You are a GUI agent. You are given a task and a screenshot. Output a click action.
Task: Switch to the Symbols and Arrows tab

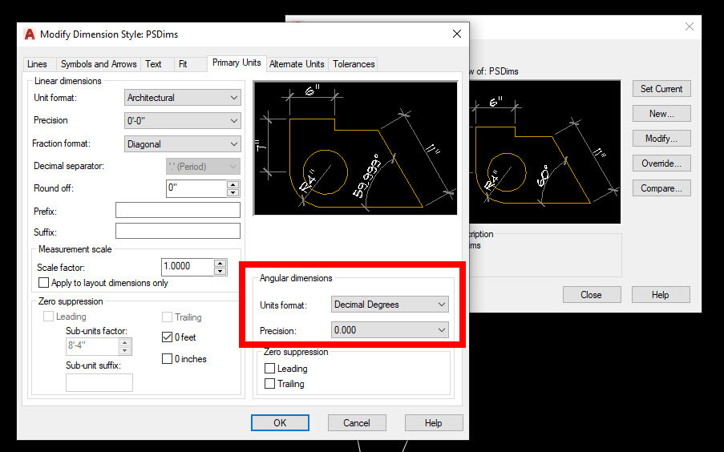point(99,64)
